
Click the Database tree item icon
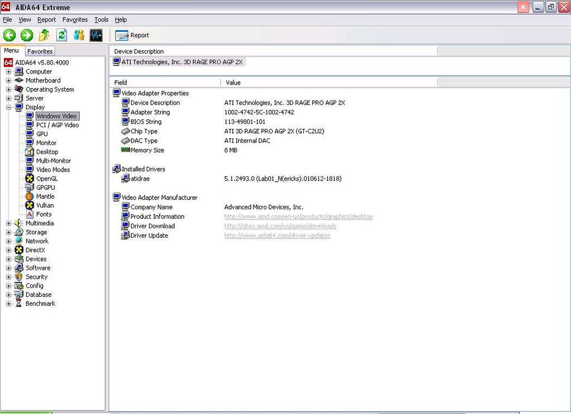(x=19, y=295)
